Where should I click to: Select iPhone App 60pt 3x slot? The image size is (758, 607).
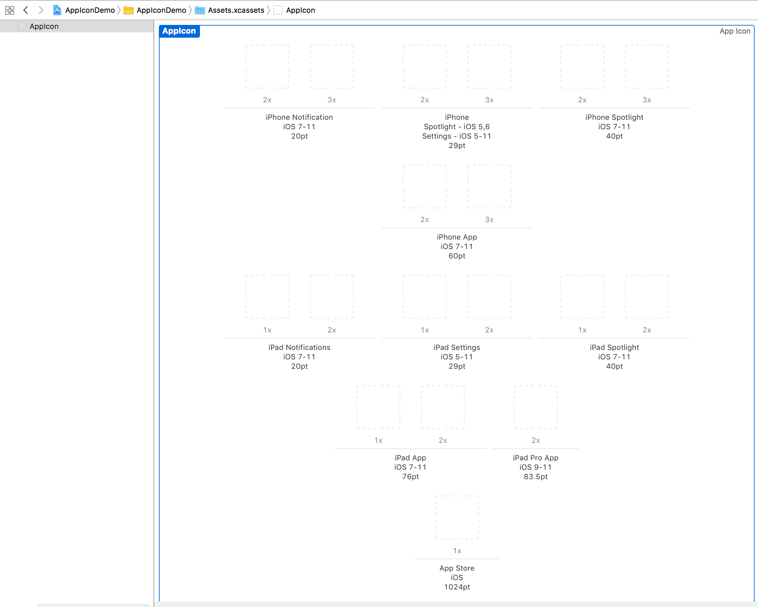[x=489, y=186]
